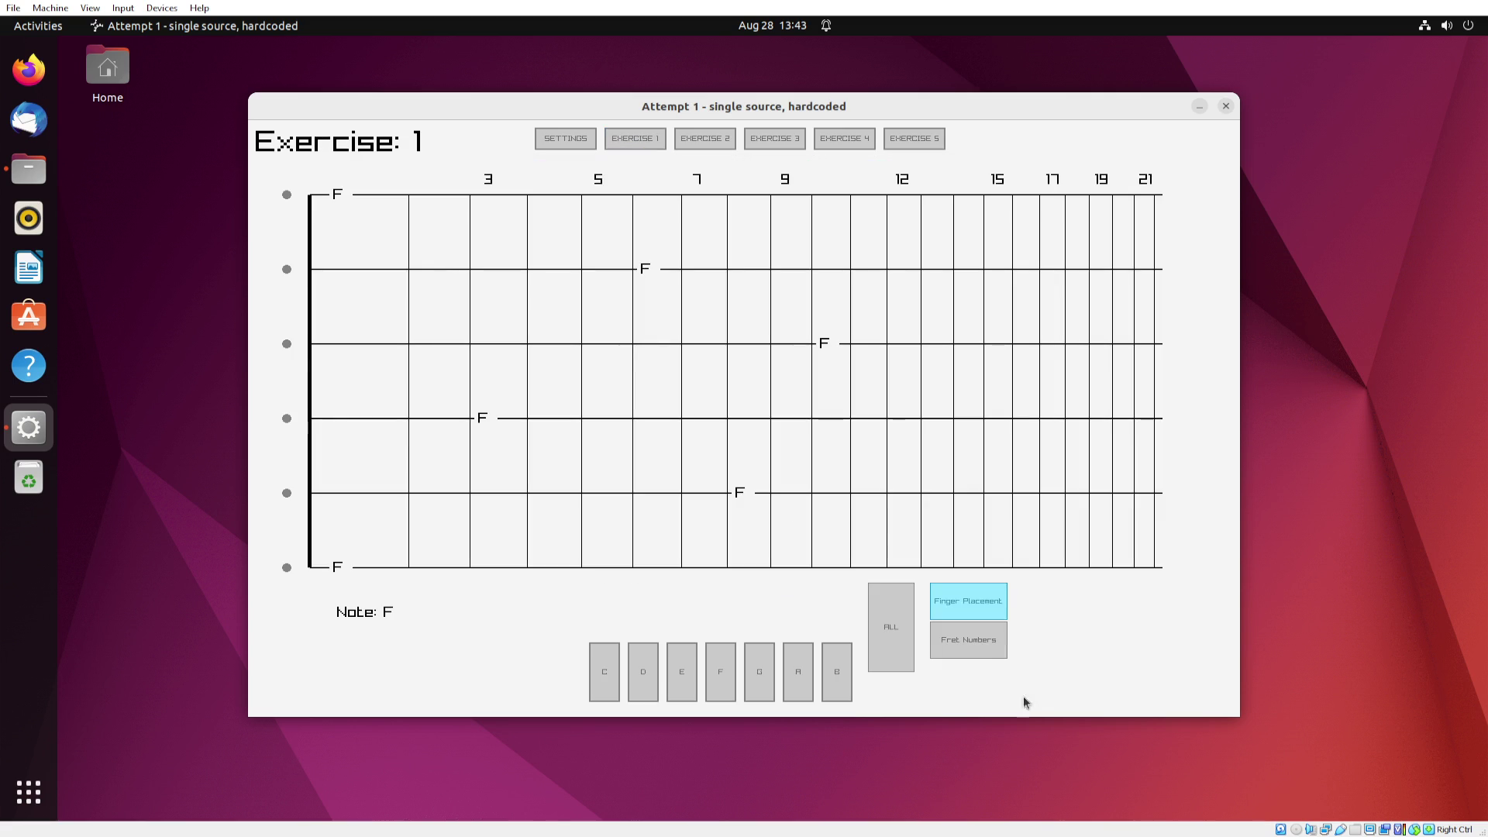Open the Trash icon in dock
Image resolution: width=1488 pixels, height=837 pixels.
pyautogui.click(x=29, y=478)
